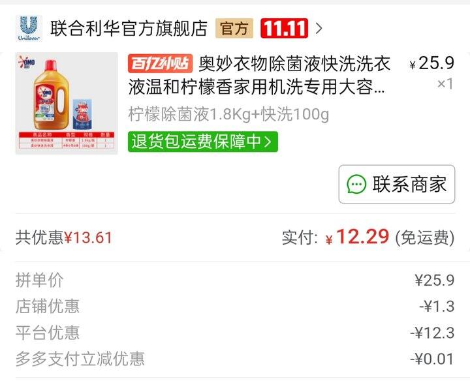Viewport: 470px width, 381px height.
Task: Expand store via chevron next to 11.11
Action: pos(319,29)
